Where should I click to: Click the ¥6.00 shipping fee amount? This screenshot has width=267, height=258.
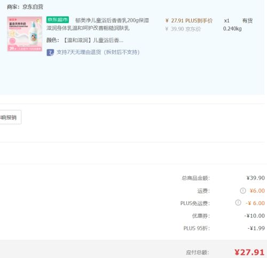pyautogui.click(x=257, y=191)
